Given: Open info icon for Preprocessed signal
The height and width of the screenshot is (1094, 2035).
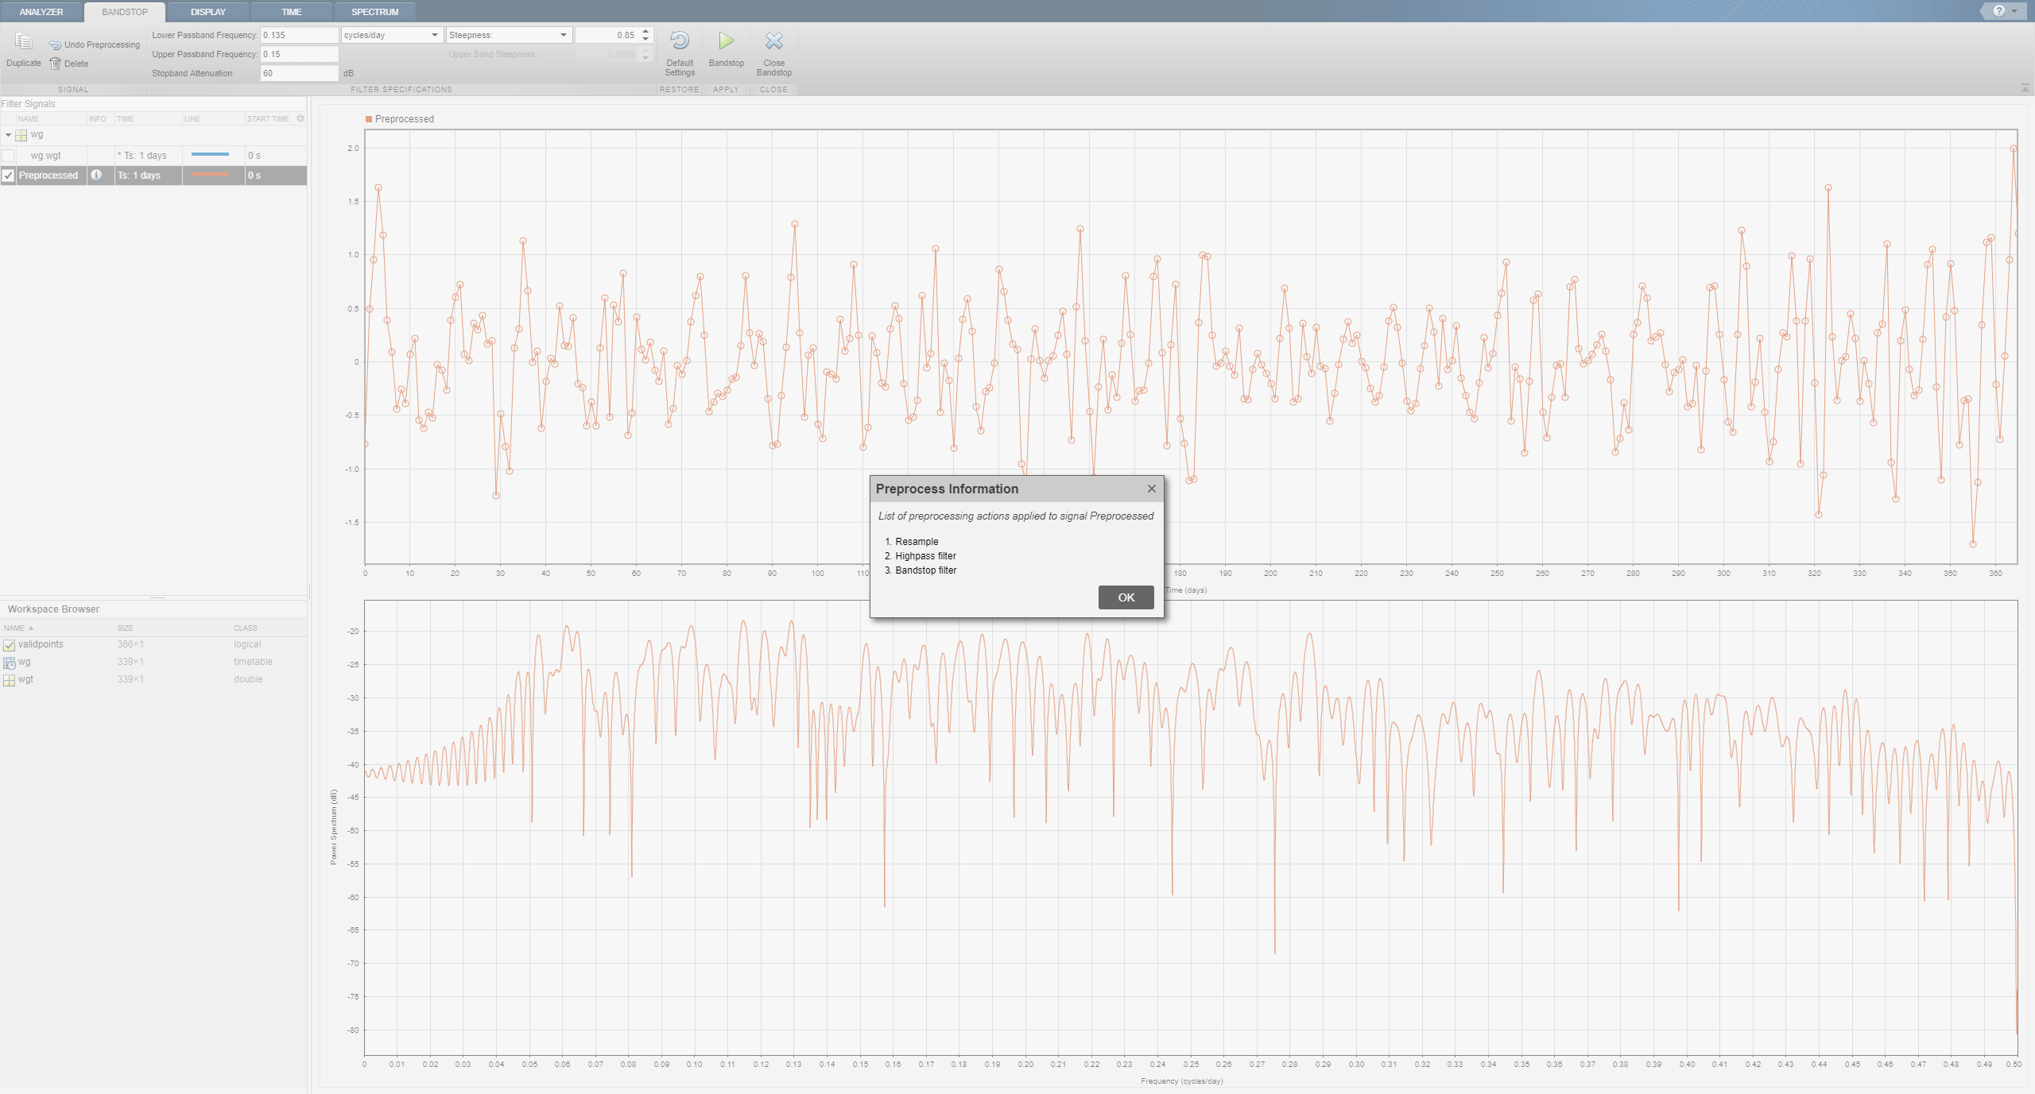Looking at the screenshot, I should [97, 176].
